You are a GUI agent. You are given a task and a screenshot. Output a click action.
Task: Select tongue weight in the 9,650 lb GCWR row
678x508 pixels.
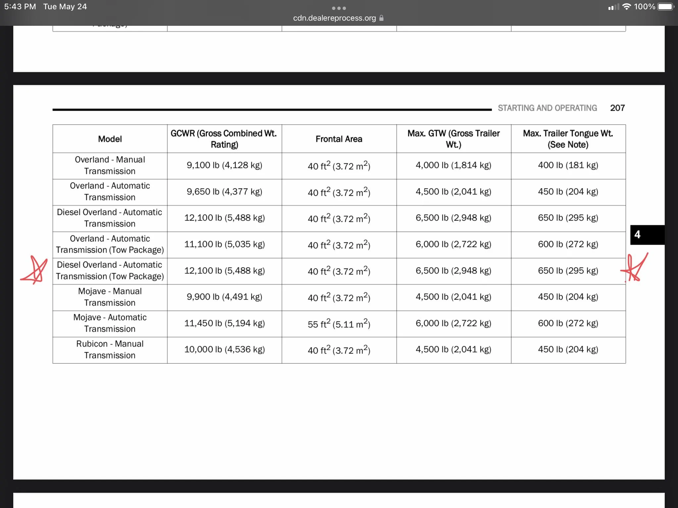(x=568, y=192)
